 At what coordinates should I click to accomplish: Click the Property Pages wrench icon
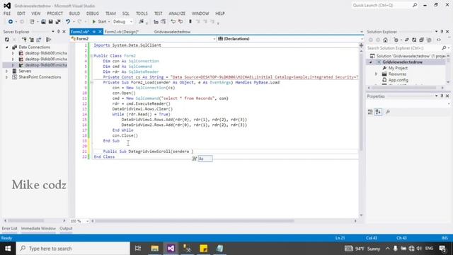[388, 112]
